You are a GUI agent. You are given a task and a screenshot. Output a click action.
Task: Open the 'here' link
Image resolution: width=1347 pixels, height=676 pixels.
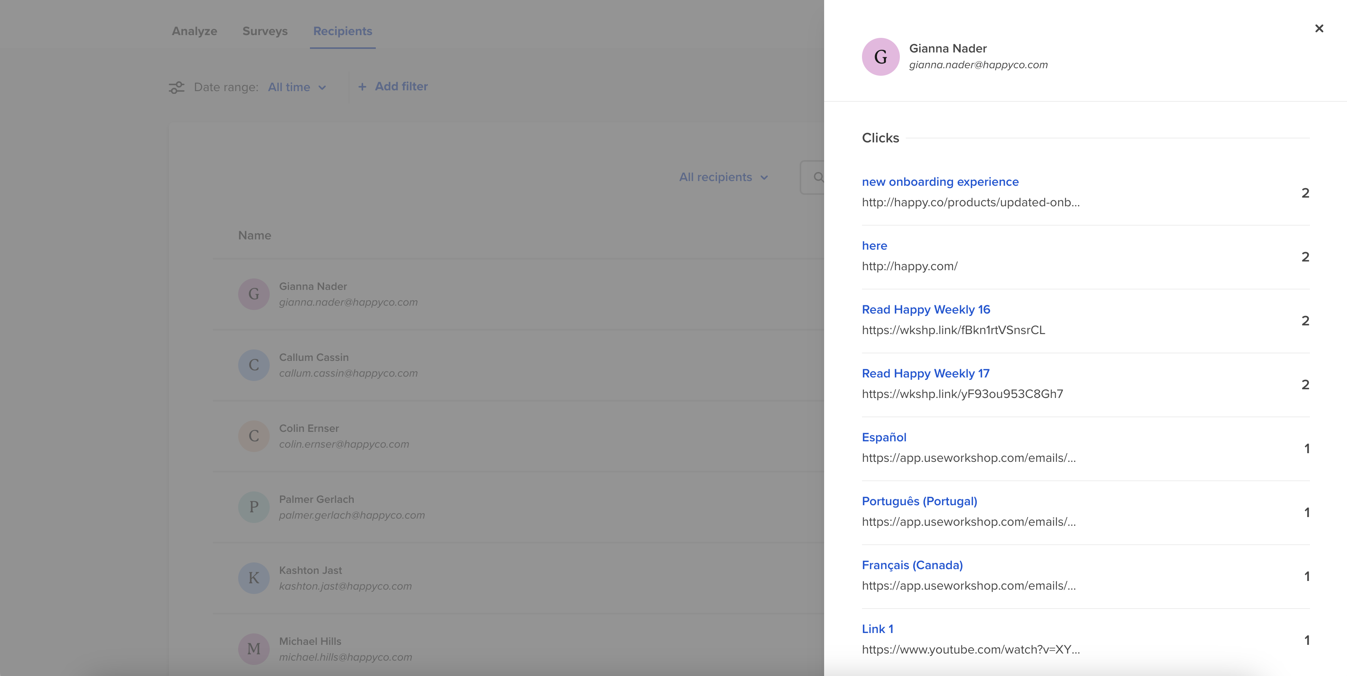coord(874,246)
